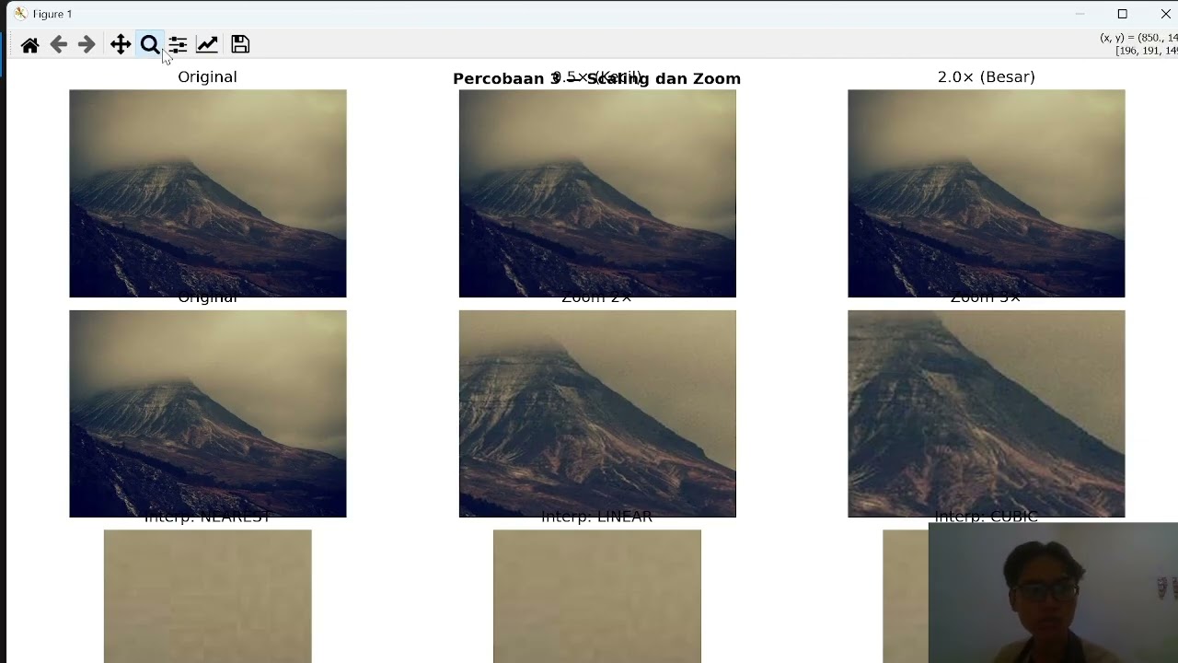Reset view with the Home icon
Viewport: 1178px width, 663px height.
(29, 45)
